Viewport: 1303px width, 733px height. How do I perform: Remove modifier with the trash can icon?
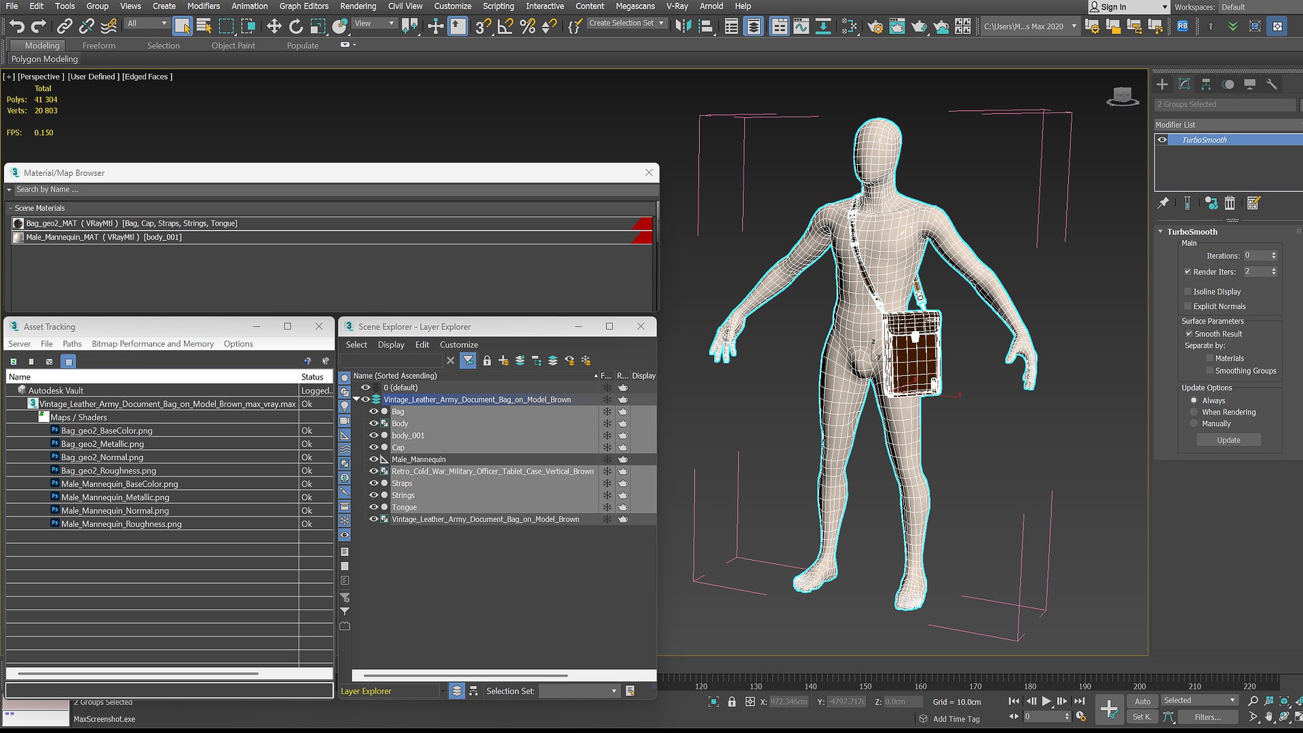point(1230,202)
